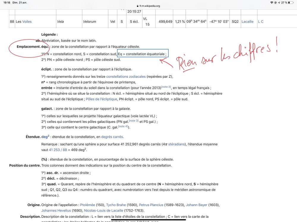Image resolution: width=297 pixels, height=222 pixels.
Task: Follow the 41 253 / 88 calculation link
Action: (58, 150)
